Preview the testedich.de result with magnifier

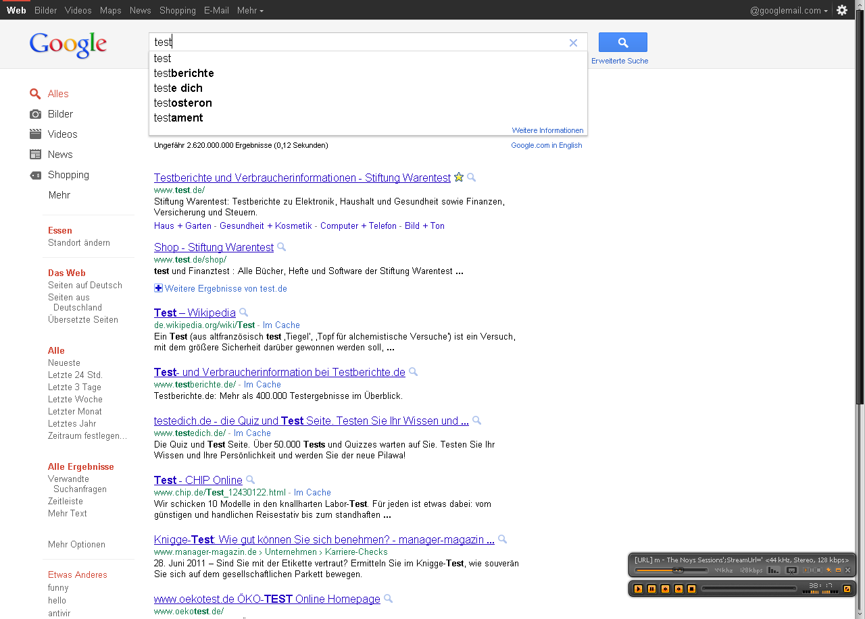point(477,421)
